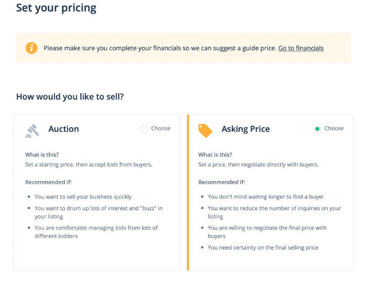This screenshot has height=281, width=367.
Task: Select the Auction radio button
Action: pyautogui.click(x=144, y=128)
